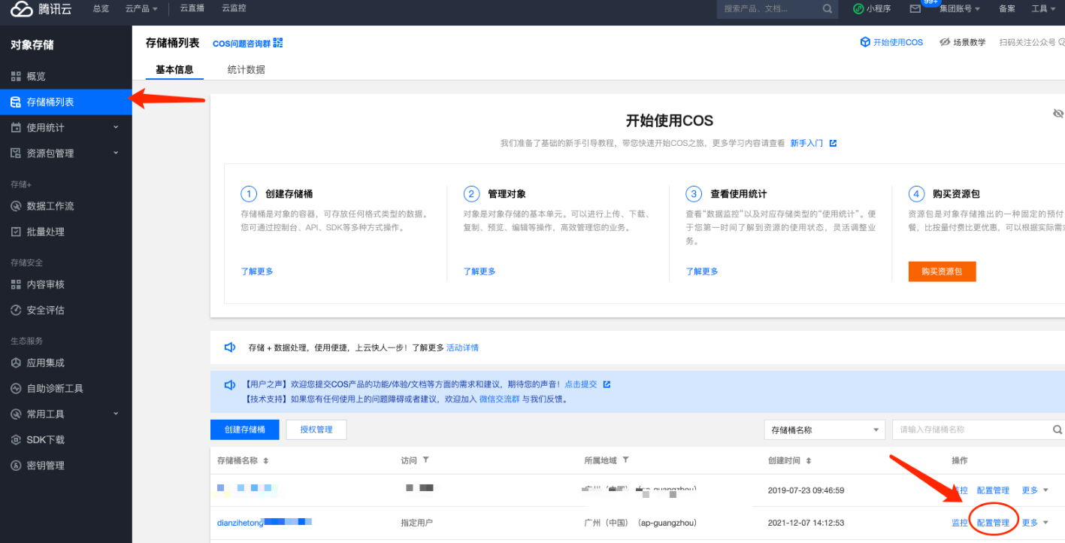
Task: Switch to the 统计数据 tab
Action: (246, 70)
